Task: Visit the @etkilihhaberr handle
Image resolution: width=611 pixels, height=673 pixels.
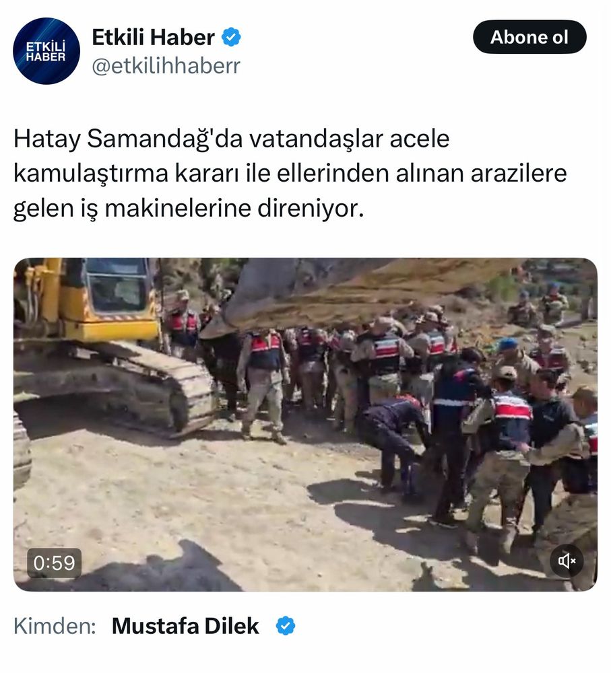Action: [x=166, y=66]
